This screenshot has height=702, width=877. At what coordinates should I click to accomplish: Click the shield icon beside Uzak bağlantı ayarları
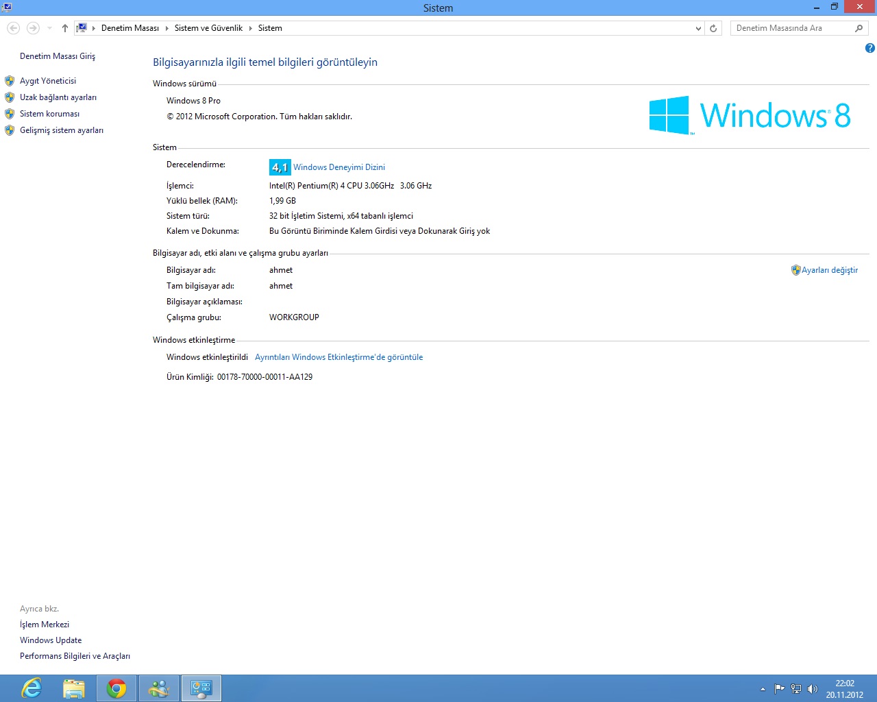pos(10,97)
